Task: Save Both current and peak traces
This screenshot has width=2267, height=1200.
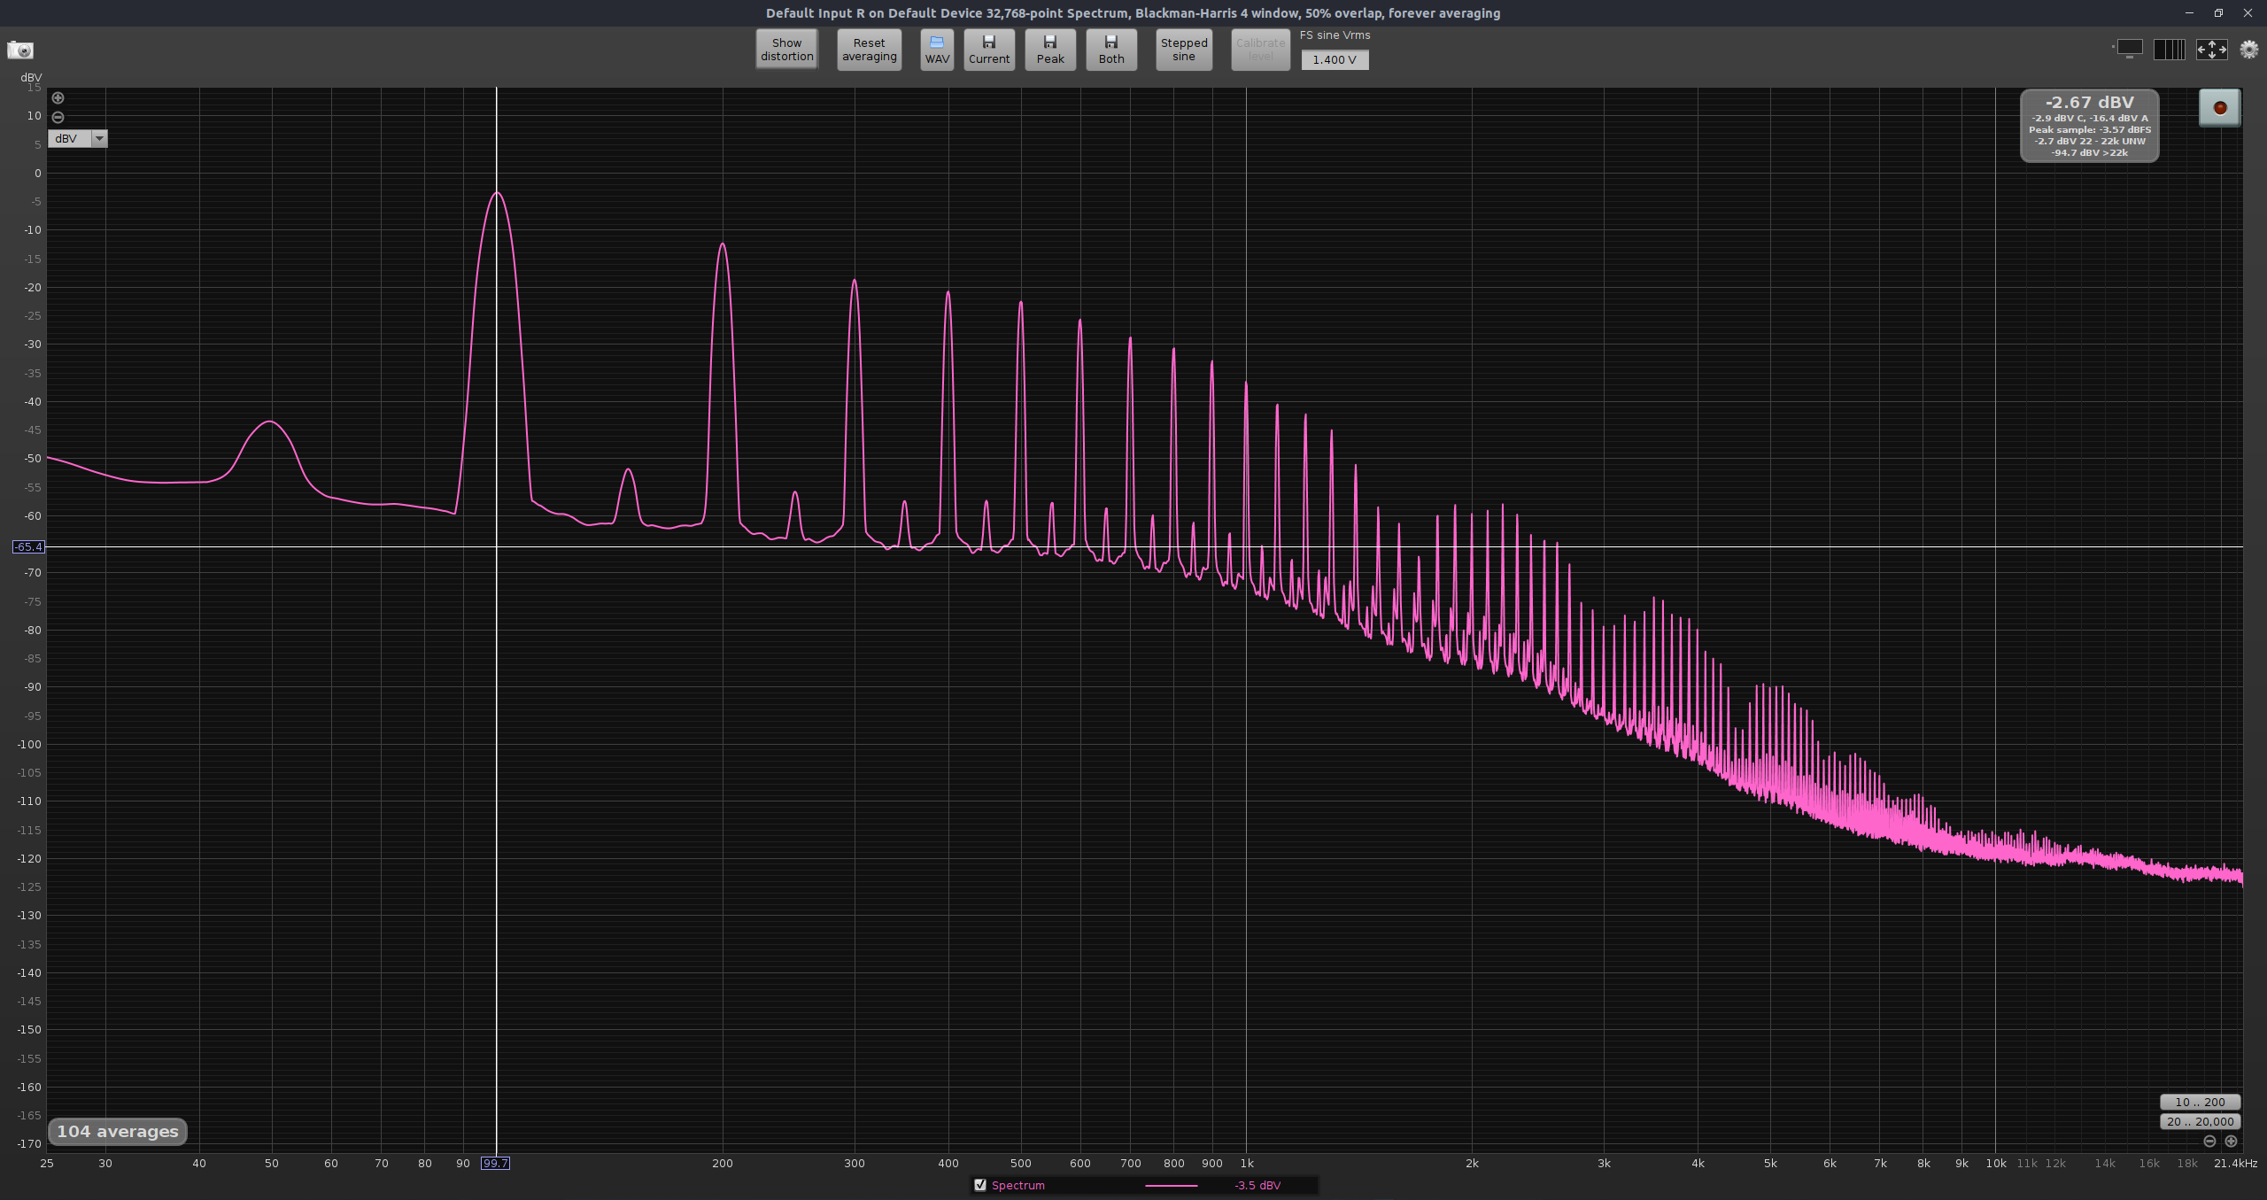Action: pos(1111,50)
